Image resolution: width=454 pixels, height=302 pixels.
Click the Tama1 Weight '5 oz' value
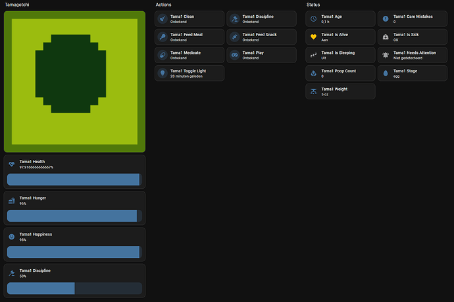(x=324, y=94)
